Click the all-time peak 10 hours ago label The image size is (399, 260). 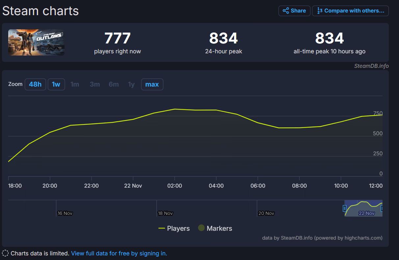pyautogui.click(x=330, y=51)
